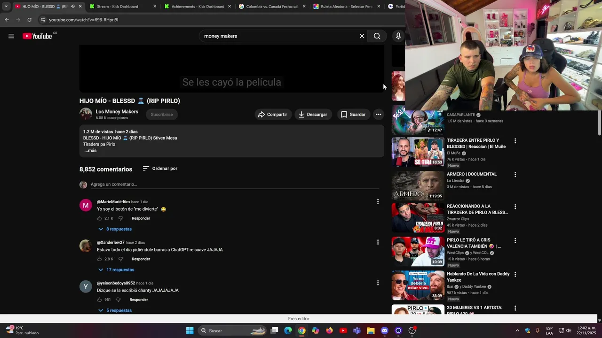
Task: Switch to Colombia vs. Canadá tab
Action: click(x=272, y=7)
